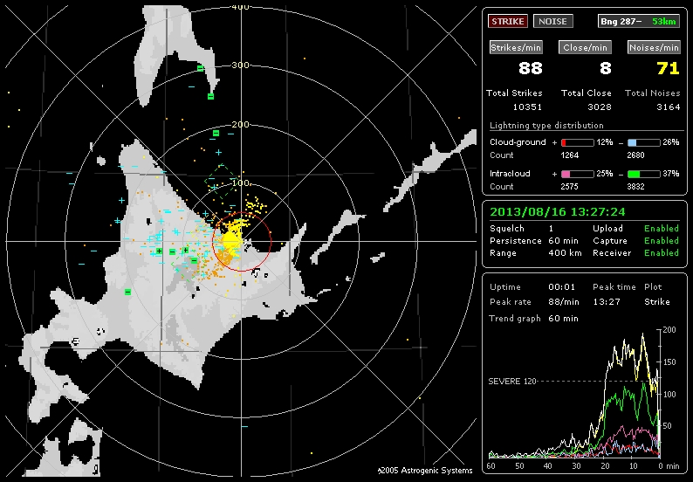Screen dimensions: 693x482
Task: Toggle the Upload Enabled status
Action: 661,229
